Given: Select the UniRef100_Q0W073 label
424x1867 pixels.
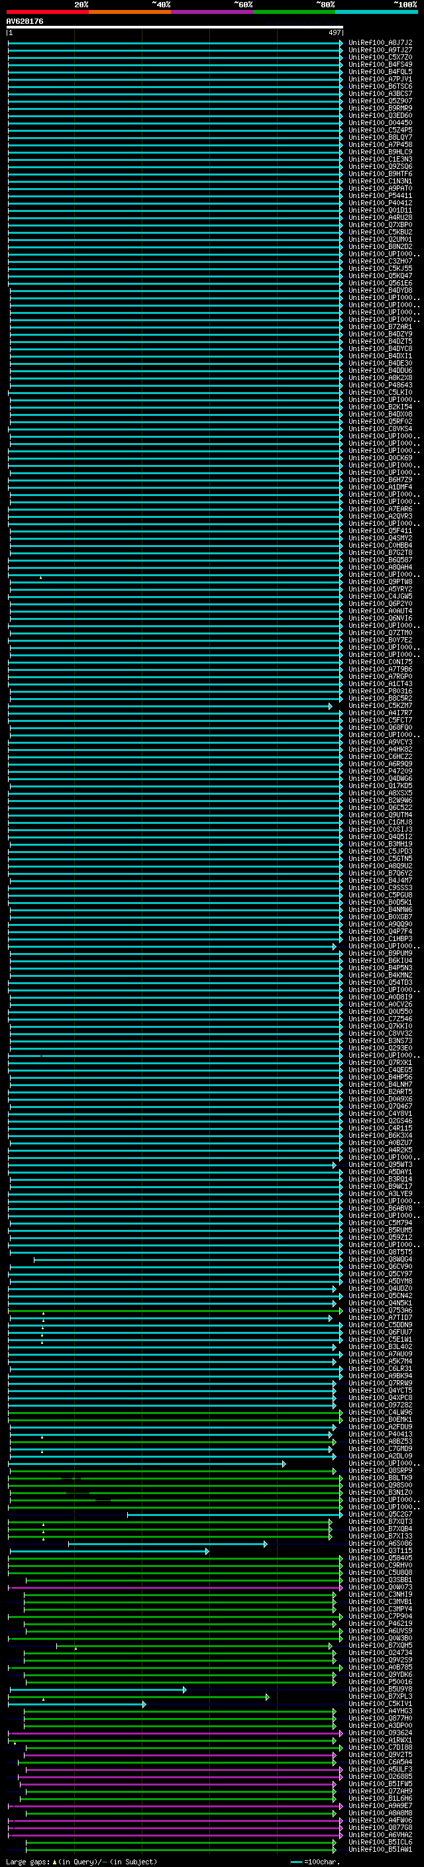Looking at the screenshot, I should [x=380, y=1586].
